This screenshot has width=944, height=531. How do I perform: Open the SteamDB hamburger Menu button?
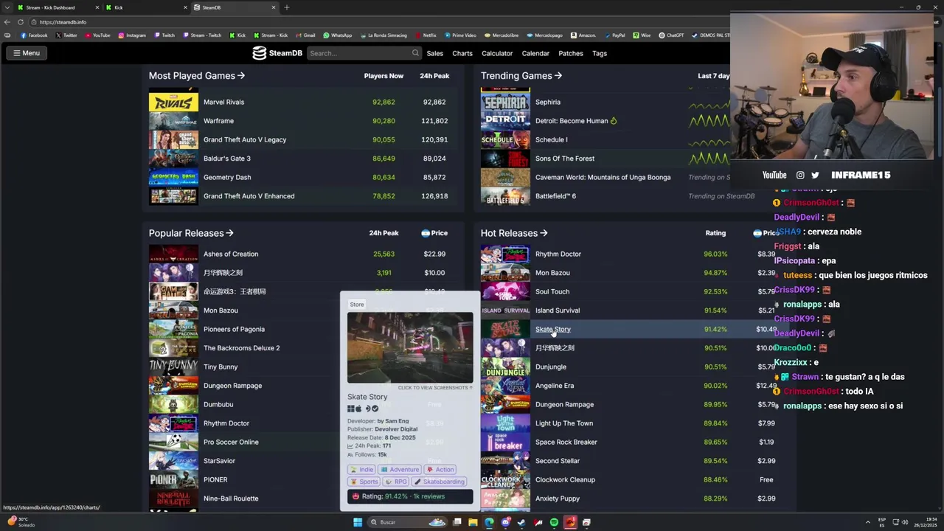[26, 53]
